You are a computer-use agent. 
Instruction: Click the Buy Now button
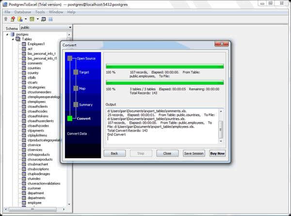point(217,153)
